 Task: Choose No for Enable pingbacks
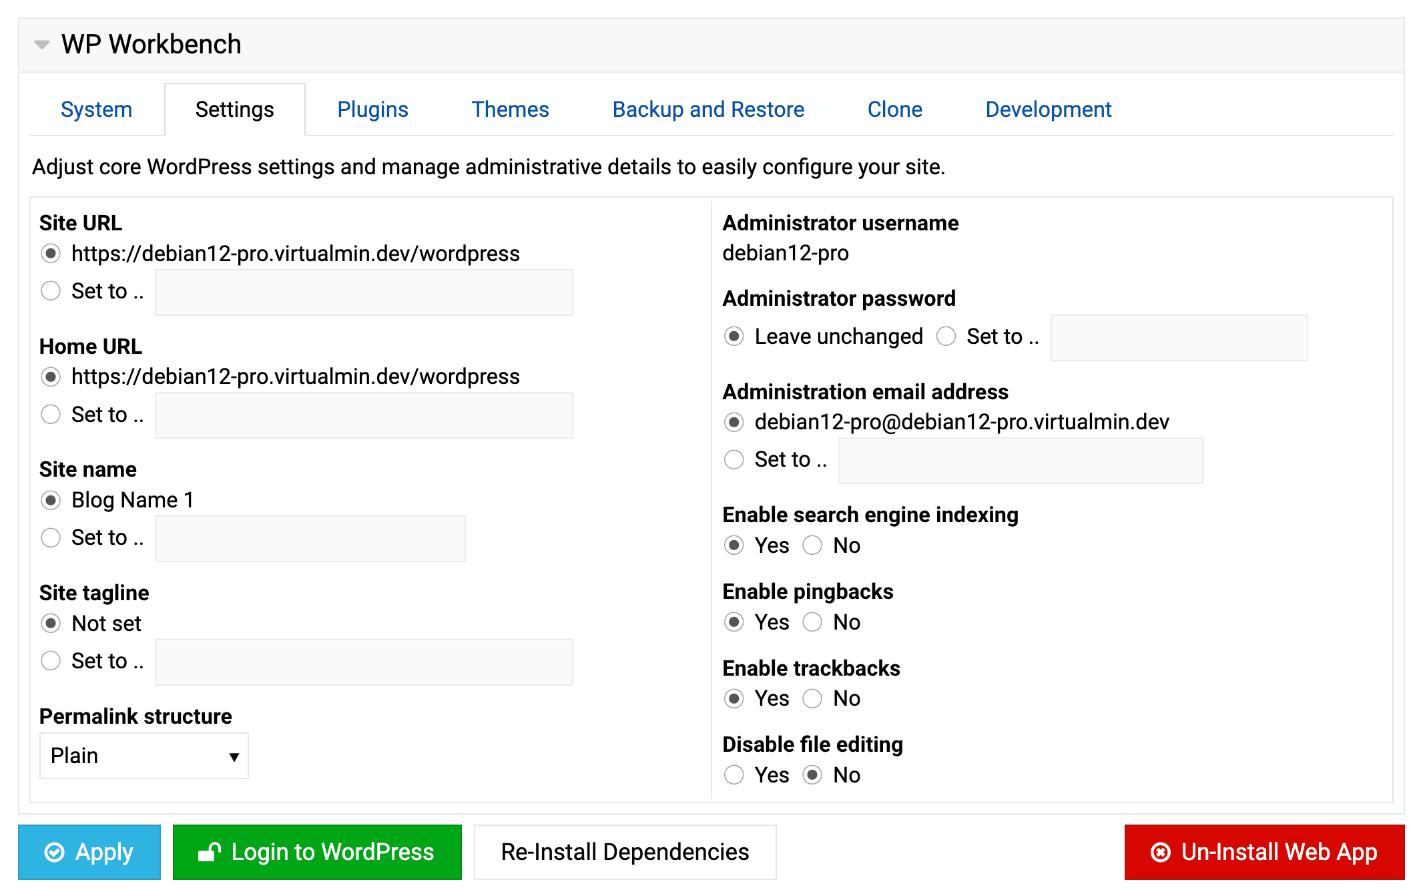click(812, 622)
